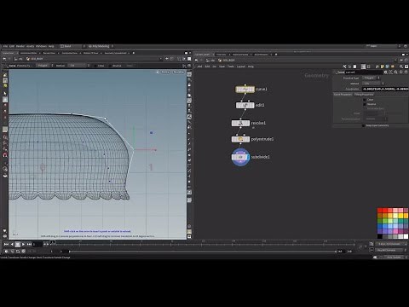This screenshot has width=409, height=307.
Task: Click viewport left toolbar top icon
Action: (x=5, y=75)
